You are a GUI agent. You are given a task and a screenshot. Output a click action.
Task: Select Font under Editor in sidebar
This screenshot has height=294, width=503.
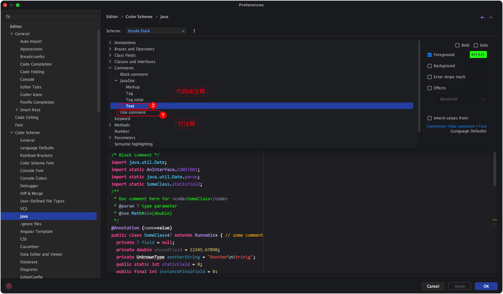(19, 125)
